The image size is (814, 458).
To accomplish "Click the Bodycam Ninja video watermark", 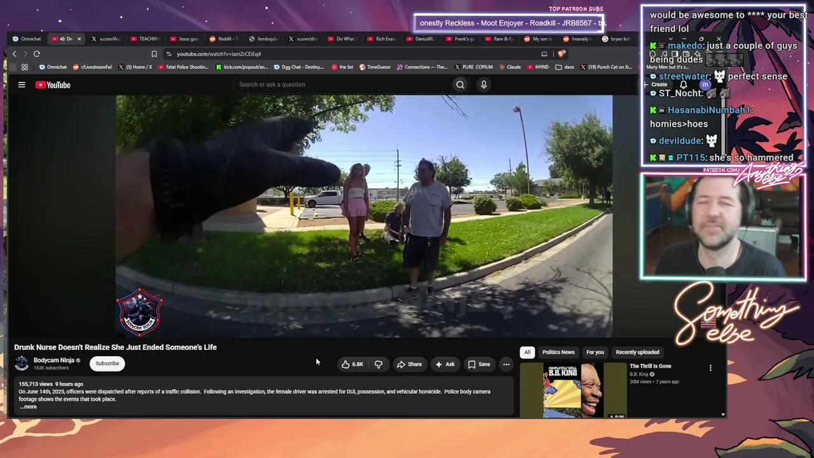I will tap(140, 312).
